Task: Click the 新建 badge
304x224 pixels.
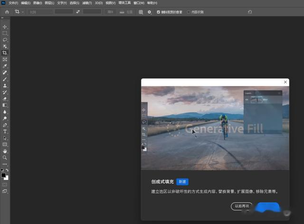Action: (x=182, y=182)
